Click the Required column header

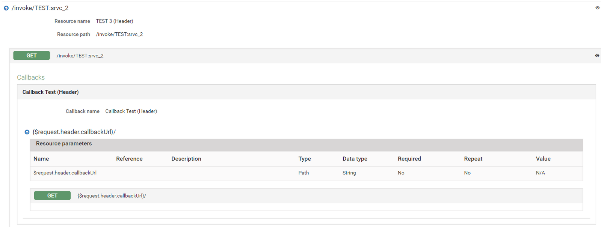(x=409, y=159)
